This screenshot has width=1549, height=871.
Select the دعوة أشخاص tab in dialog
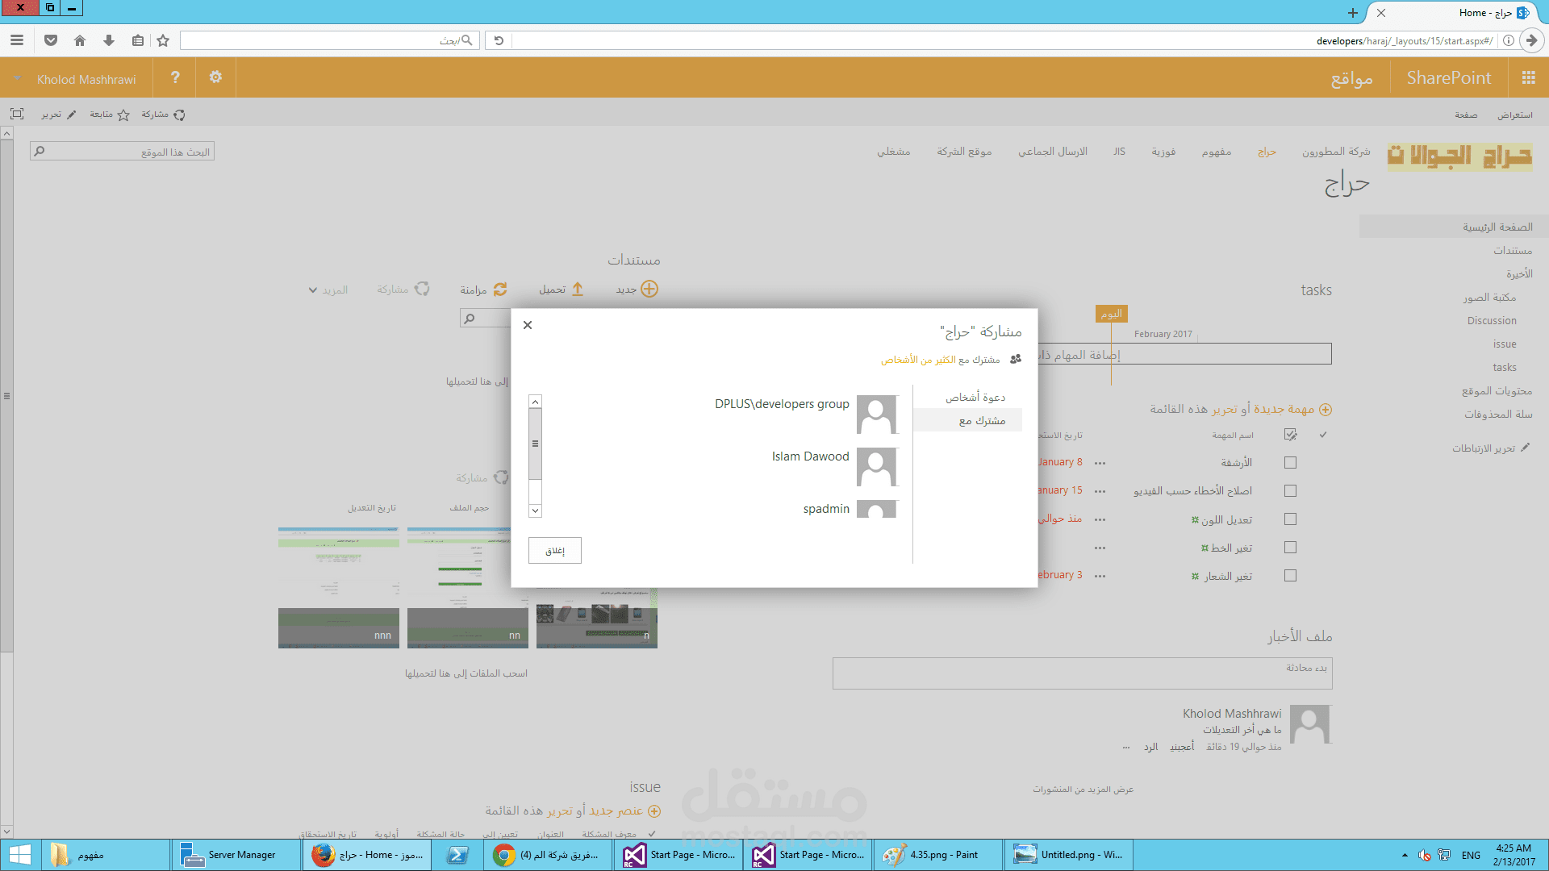click(x=975, y=397)
